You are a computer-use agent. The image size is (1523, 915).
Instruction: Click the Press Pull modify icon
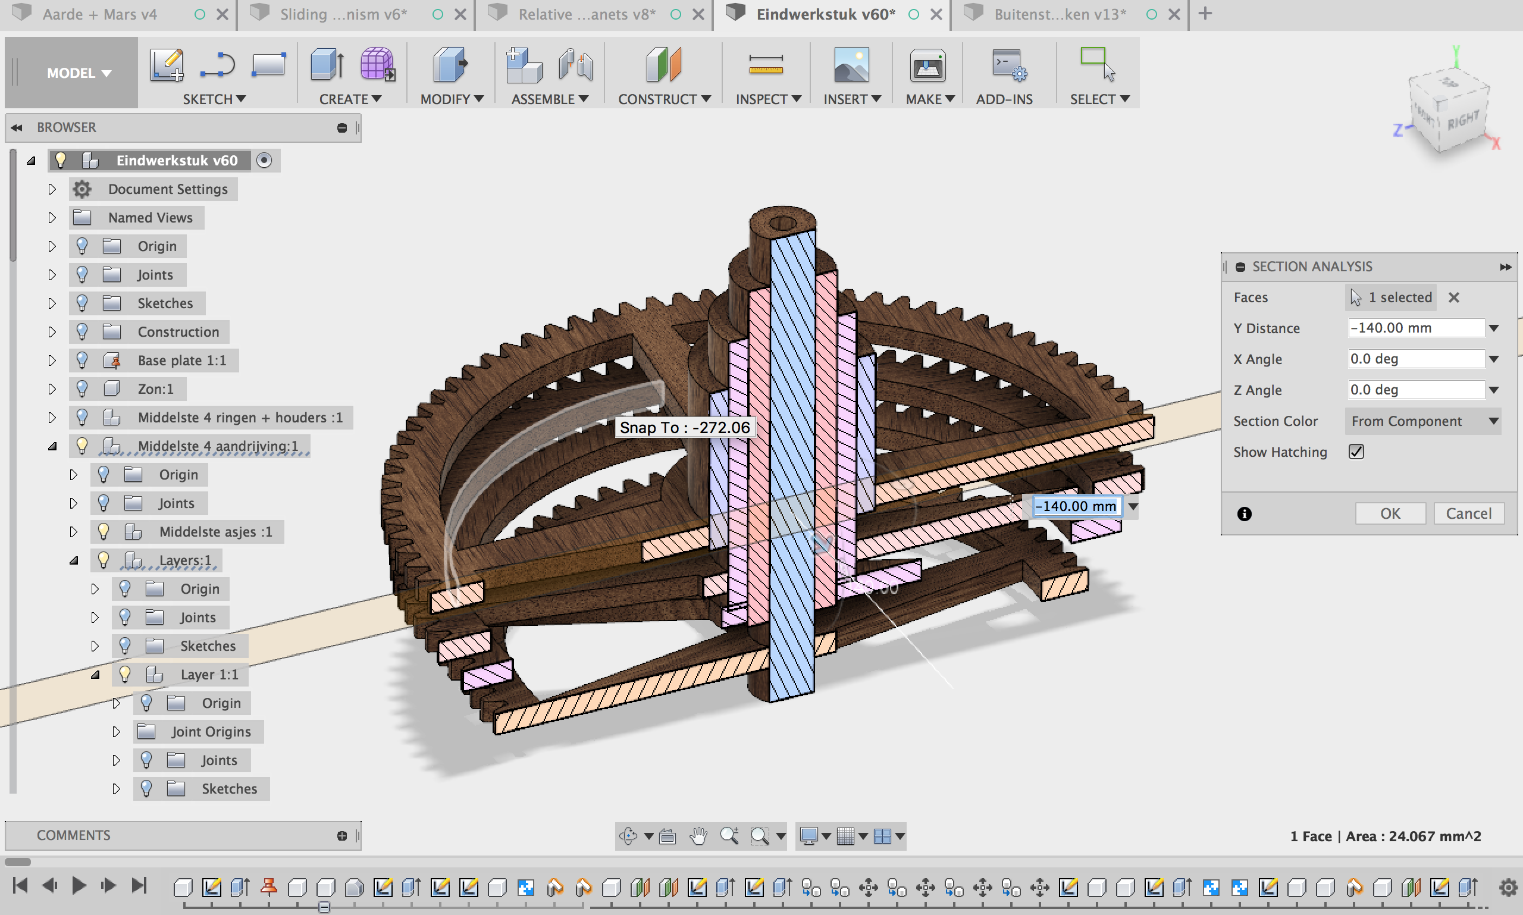[450, 65]
